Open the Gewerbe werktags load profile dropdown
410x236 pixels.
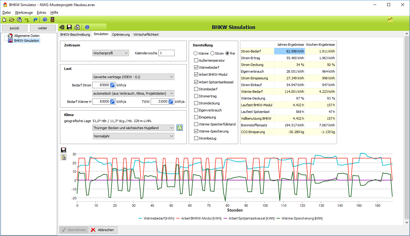click(x=133, y=77)
